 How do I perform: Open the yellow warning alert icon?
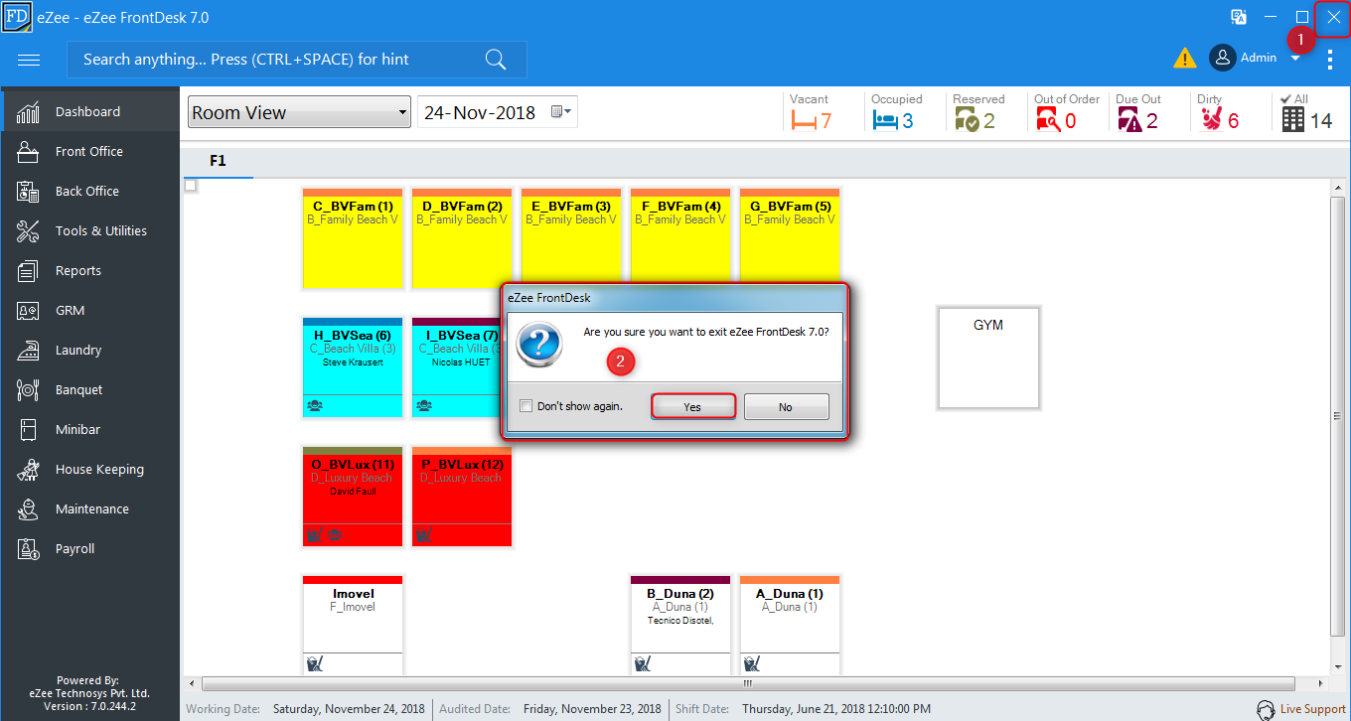(x=1184, y=59)
